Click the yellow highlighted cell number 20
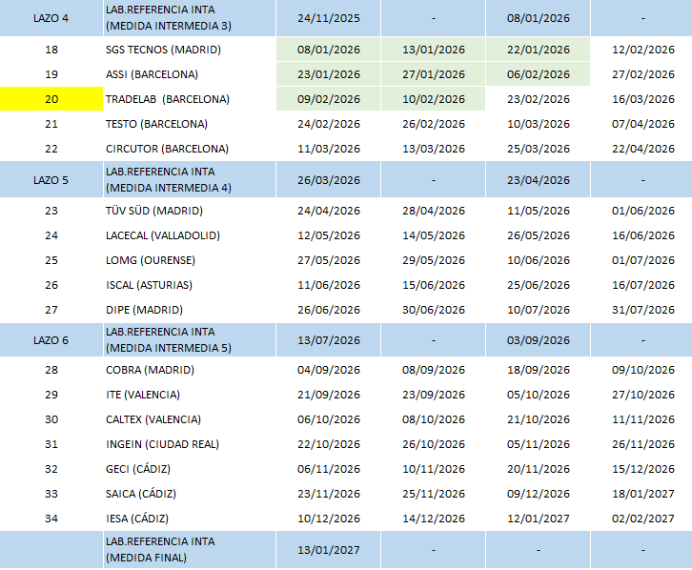 pyautogui.click(x=51, y=99)
